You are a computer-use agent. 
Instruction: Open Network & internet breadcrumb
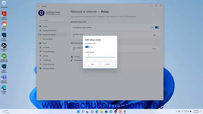(83, 12)
